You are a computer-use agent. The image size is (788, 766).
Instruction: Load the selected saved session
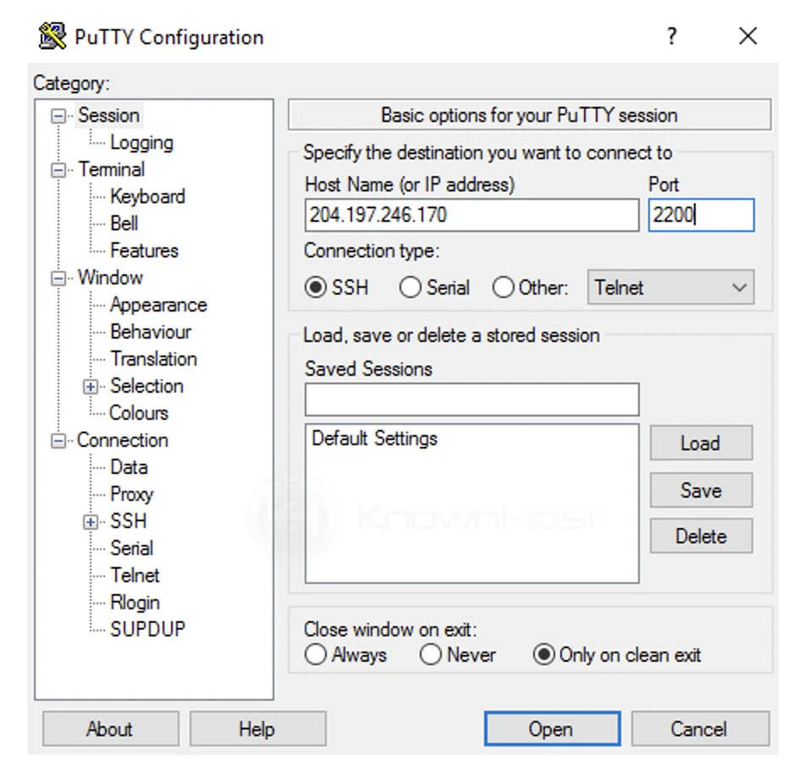[700, 443]
